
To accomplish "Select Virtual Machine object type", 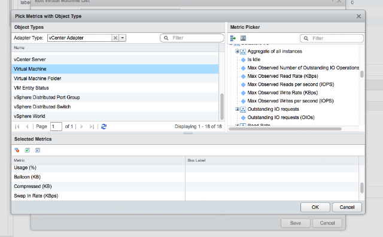I will 115,69.
